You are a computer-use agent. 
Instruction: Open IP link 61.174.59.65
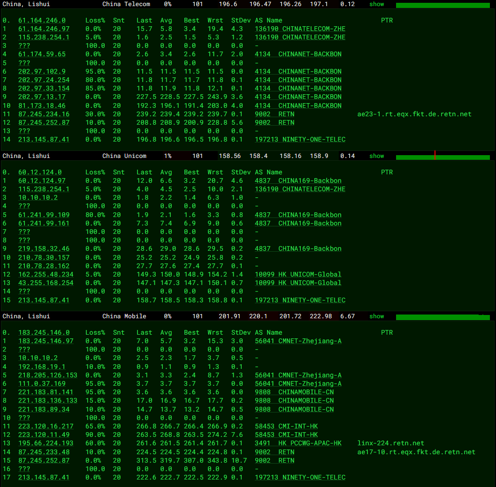(42, 54)
